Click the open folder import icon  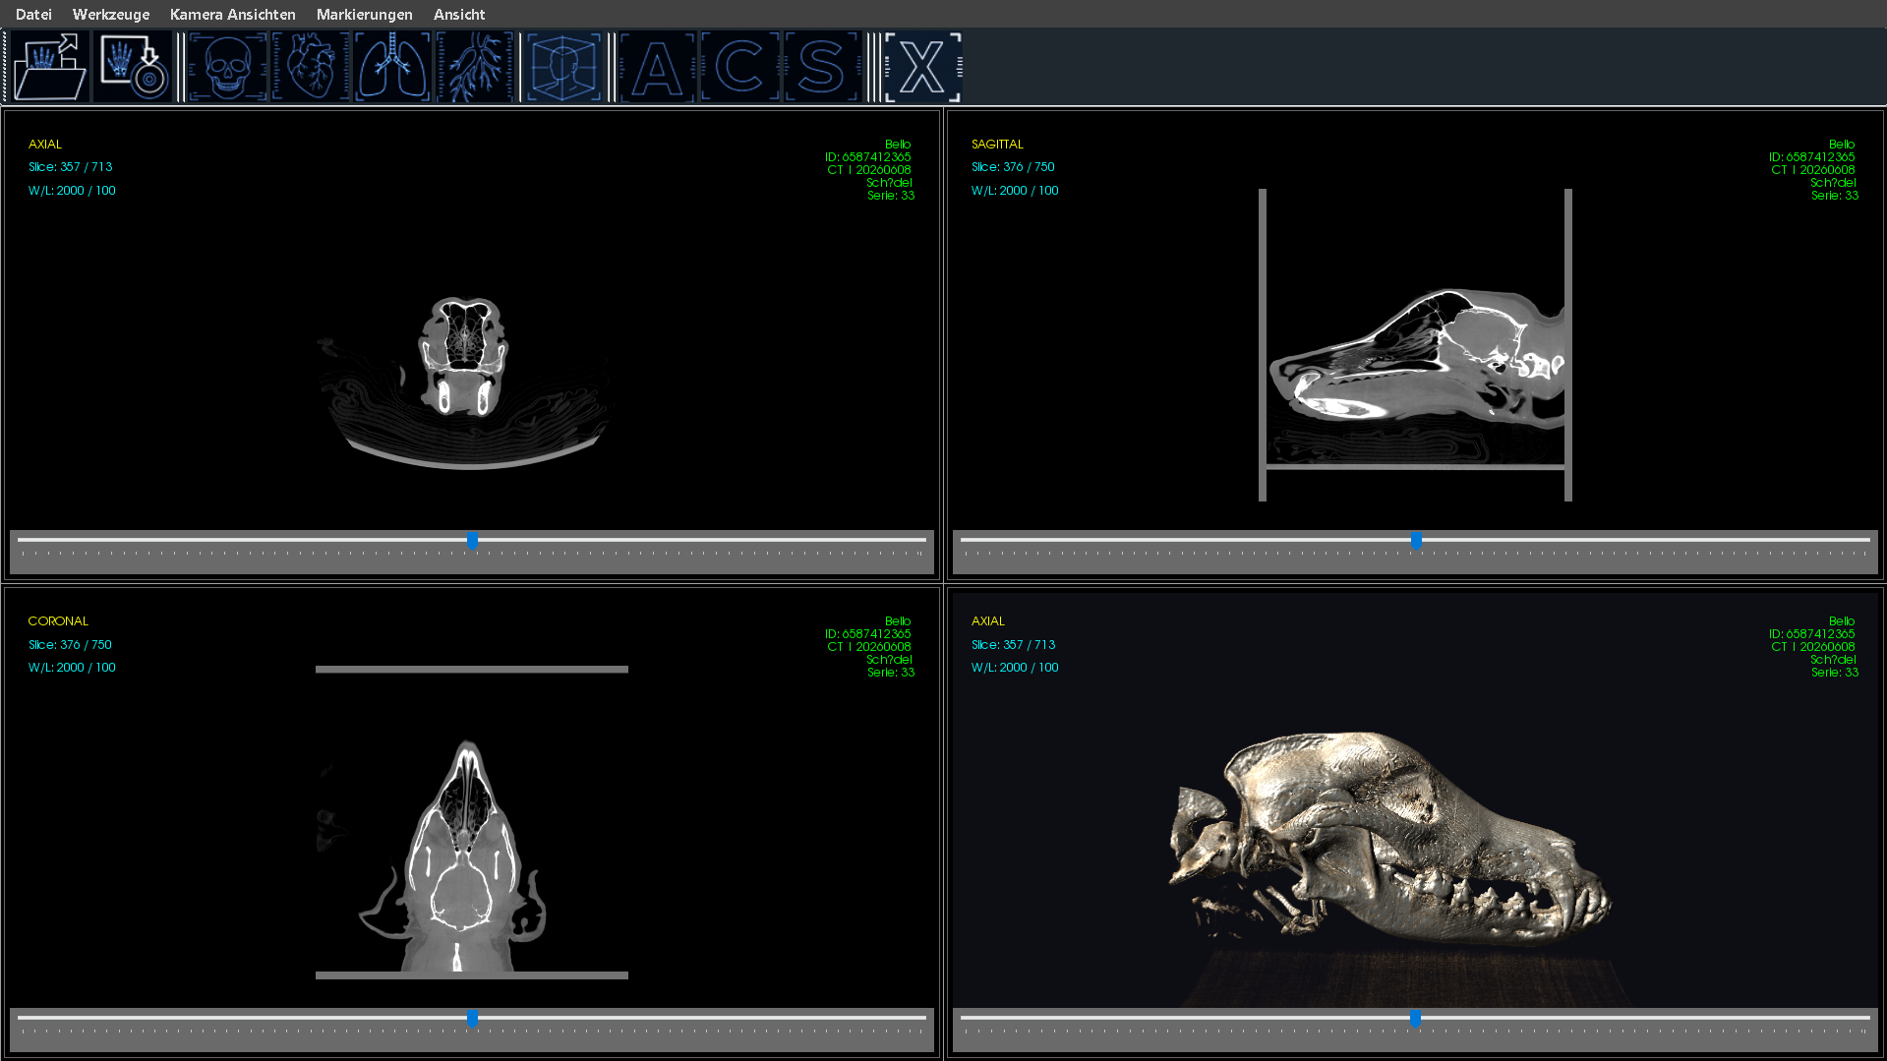click(50, 67)
